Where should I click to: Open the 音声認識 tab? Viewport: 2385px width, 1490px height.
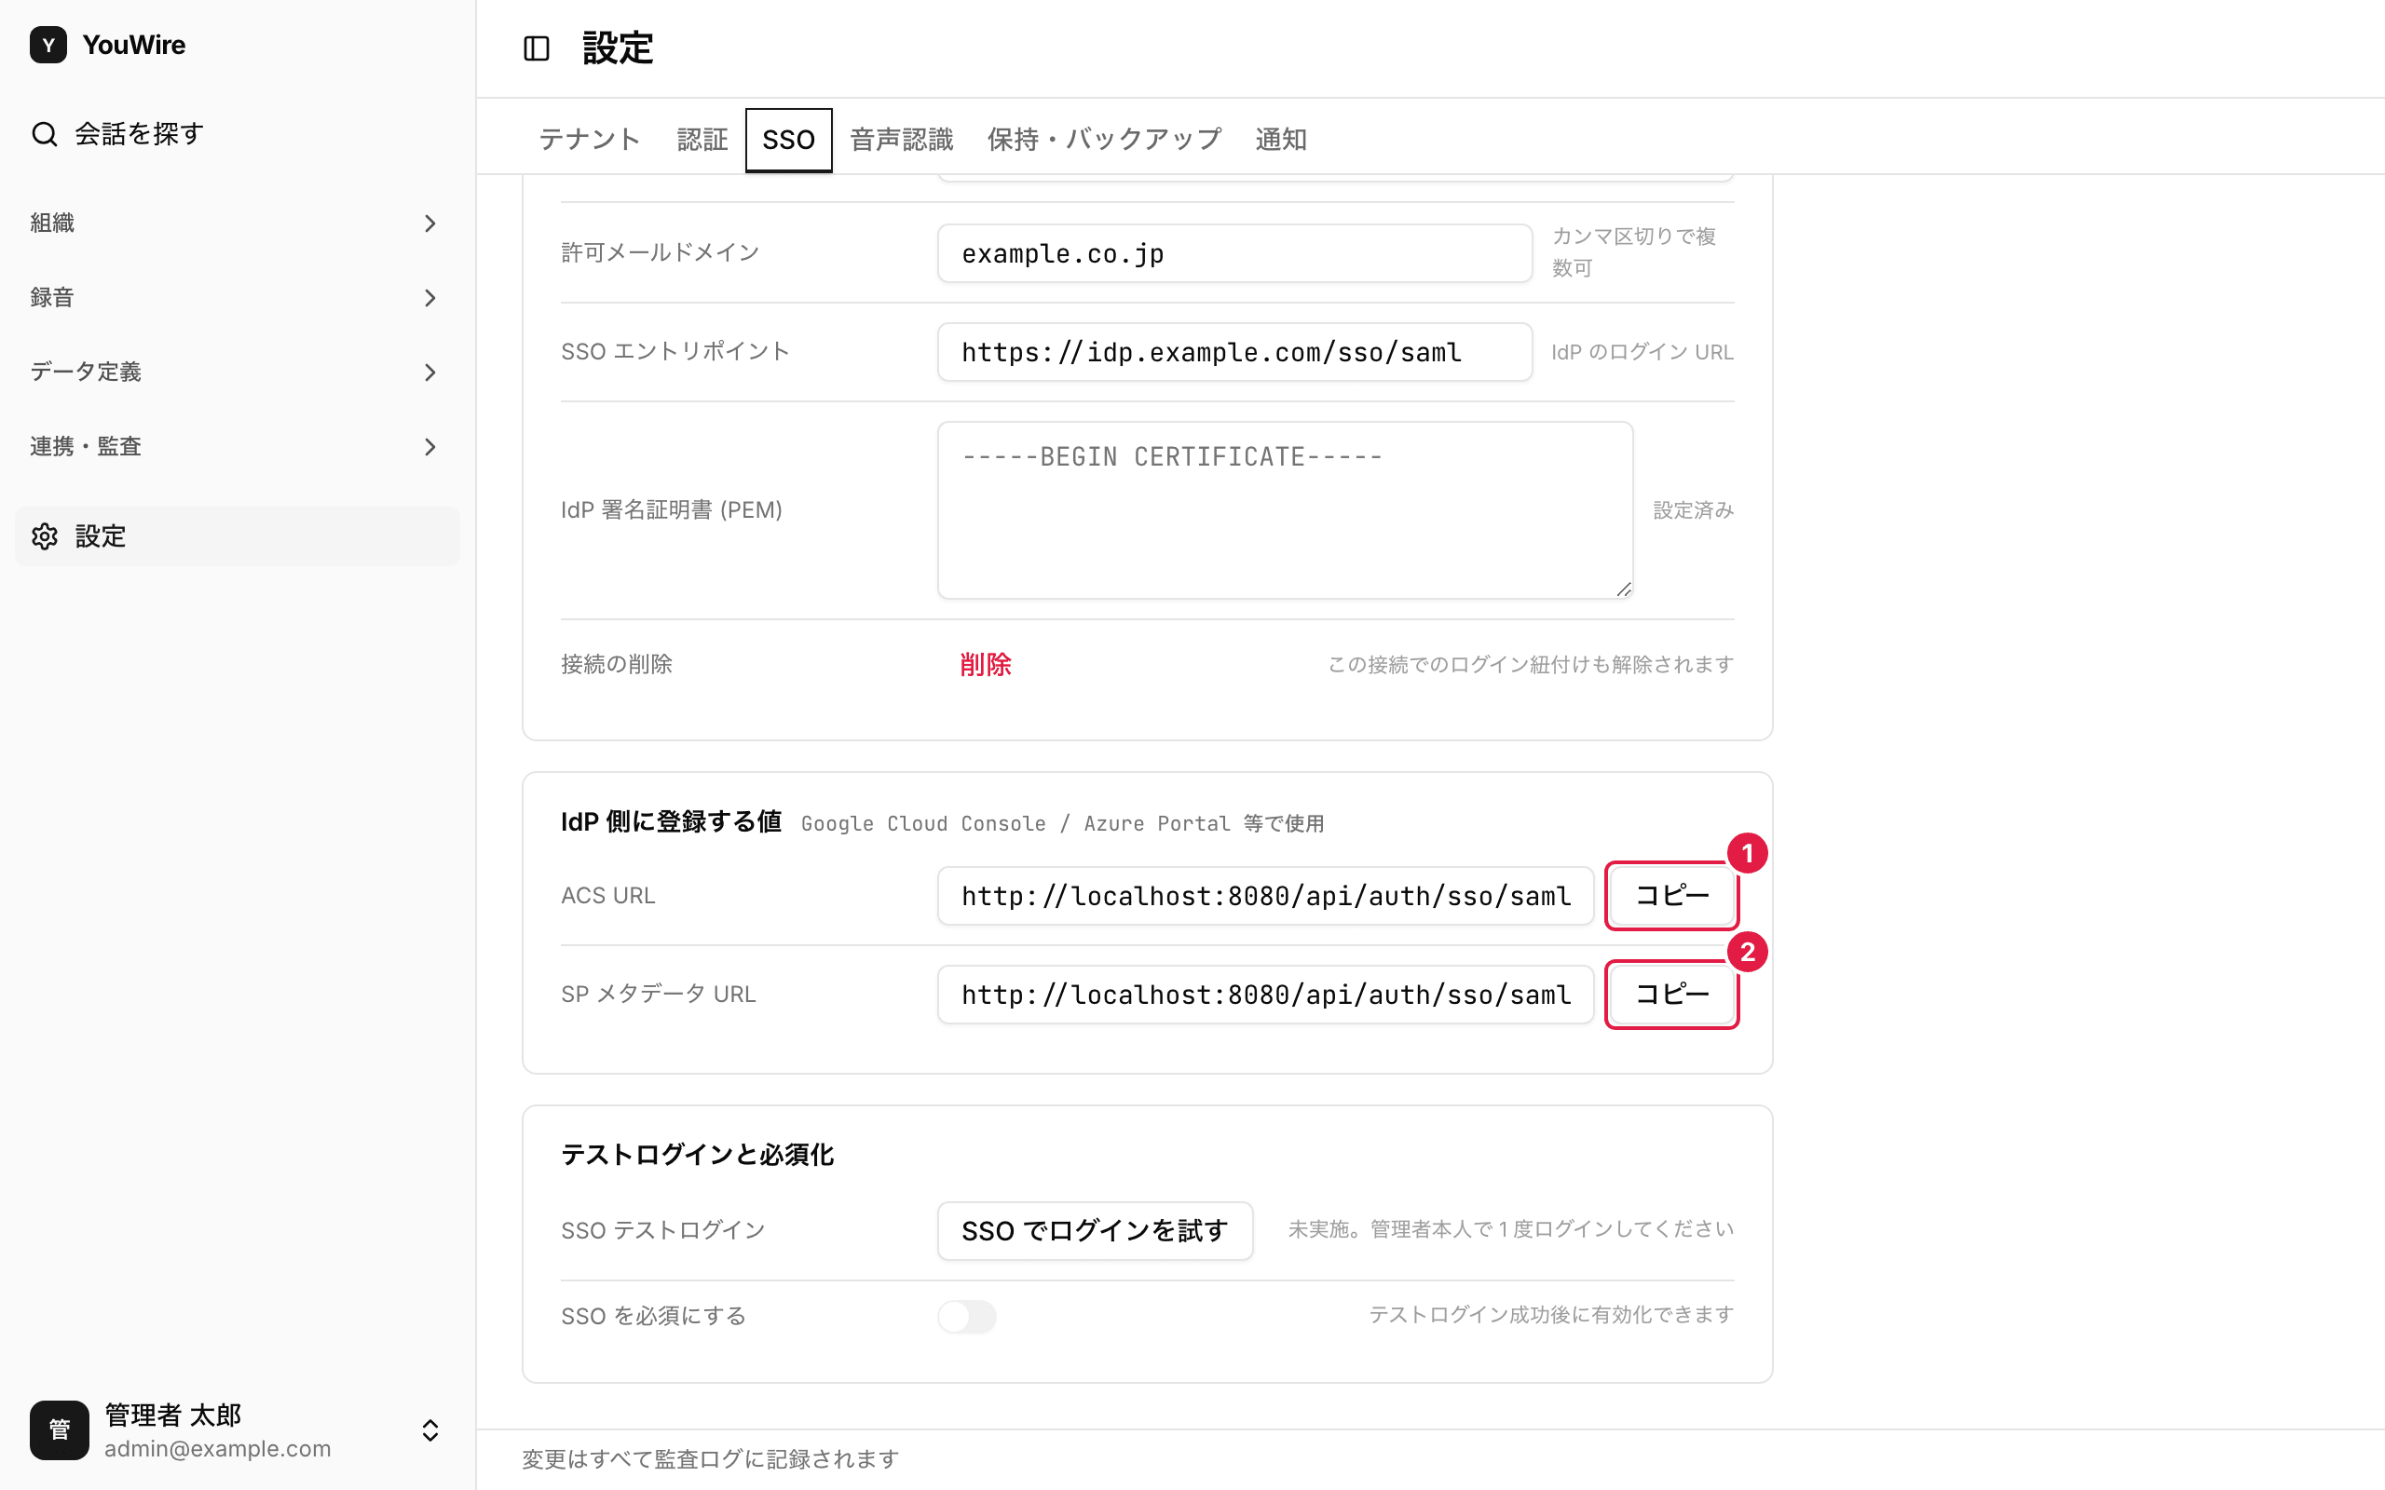(902, 139)
